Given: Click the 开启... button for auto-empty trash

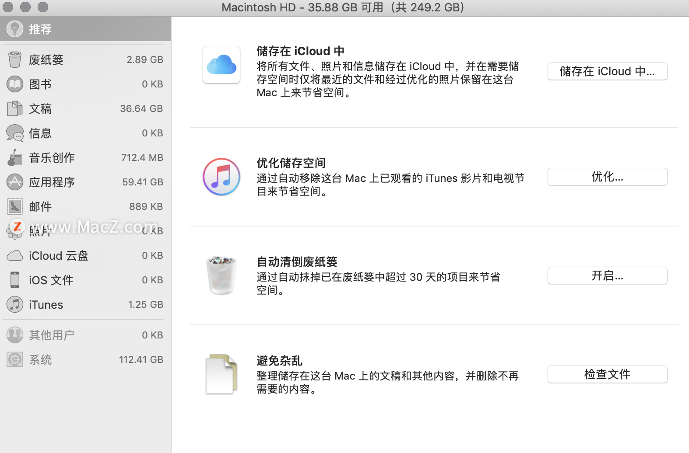Looking at the screenshot, I should click(607, 275).
